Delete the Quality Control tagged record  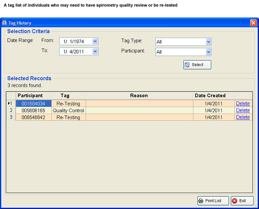tap(243, 110)
